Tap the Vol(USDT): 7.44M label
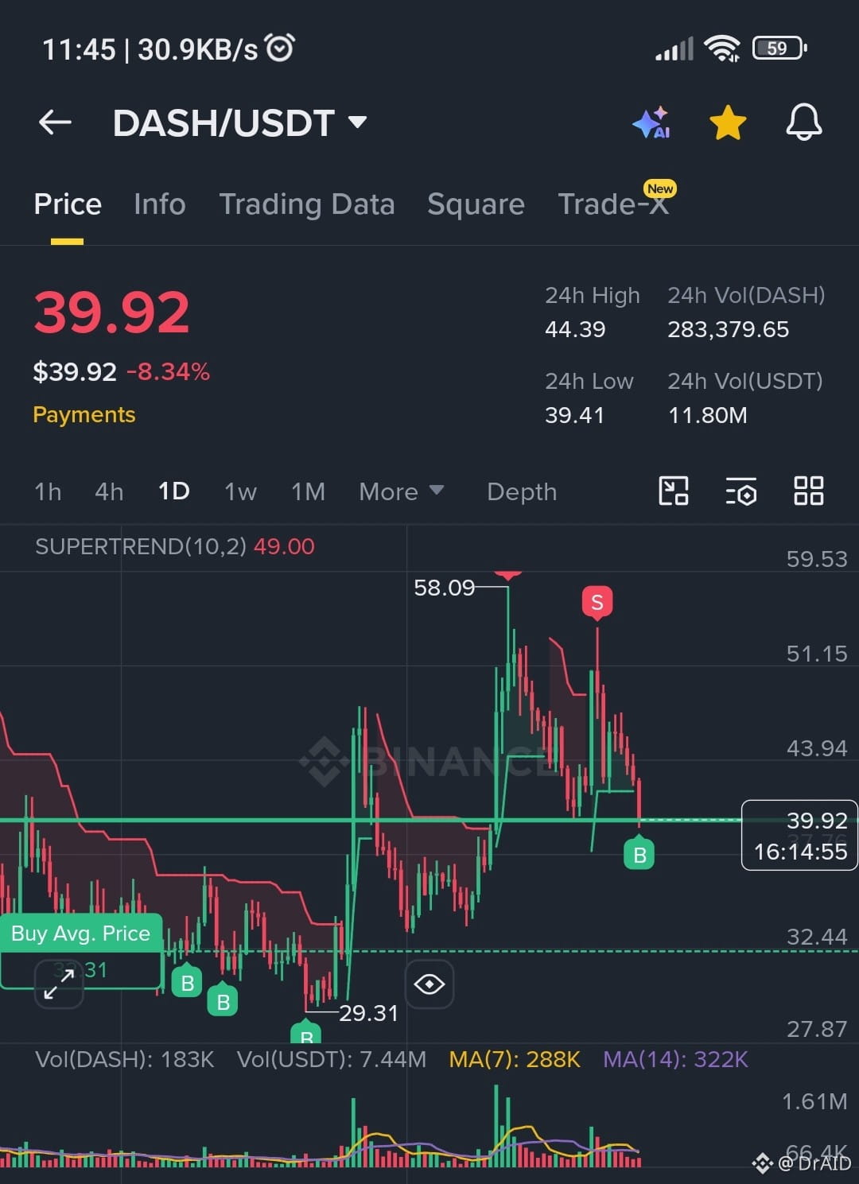The image size is (859, 1184). click(x=332, y=1059)
